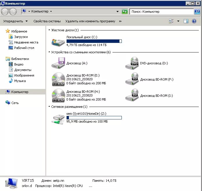Click Удалить или изменить программу
202x191 pixels.
tap(90, 21)
